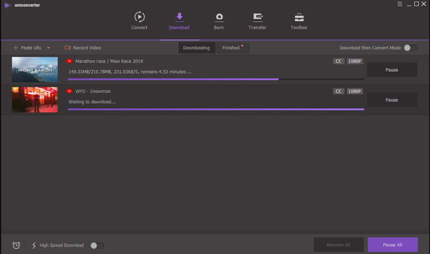
Task: Open the Transfer section
Action: [257, 21]
